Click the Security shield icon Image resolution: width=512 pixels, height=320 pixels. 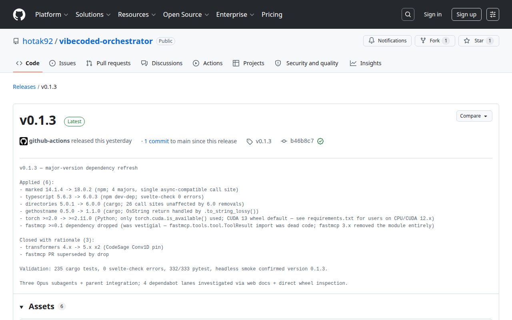[x=278, y=63]
